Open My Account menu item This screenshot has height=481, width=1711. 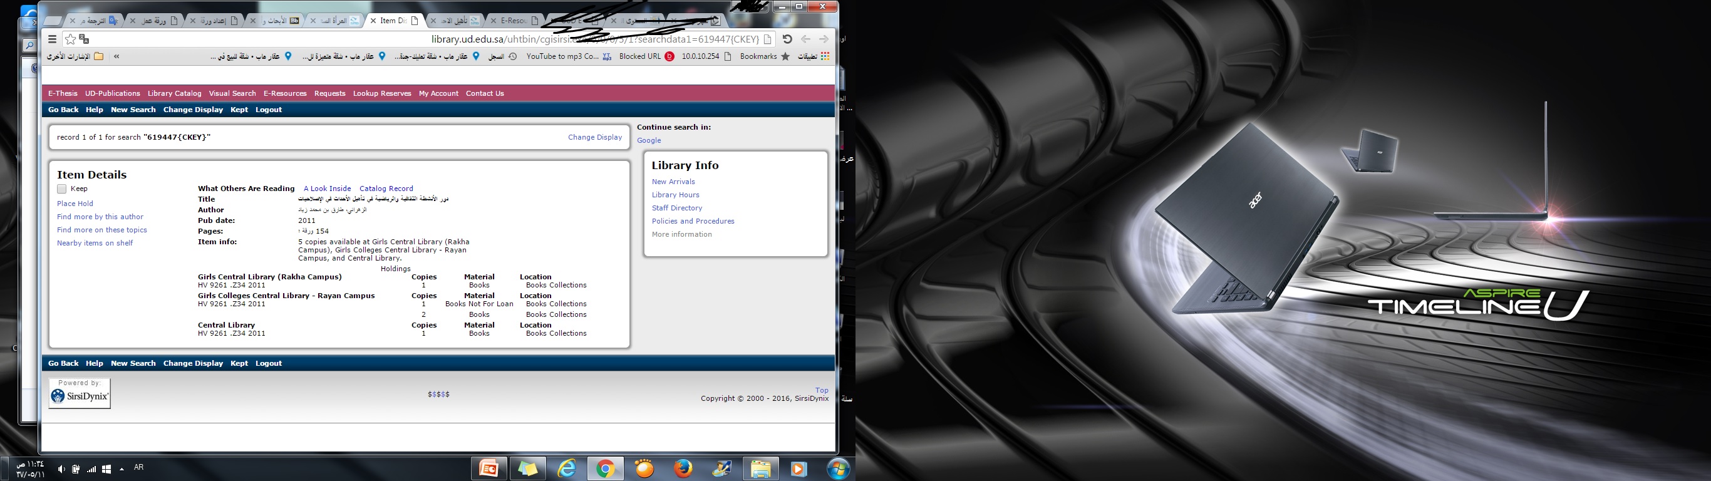[438, 94]
